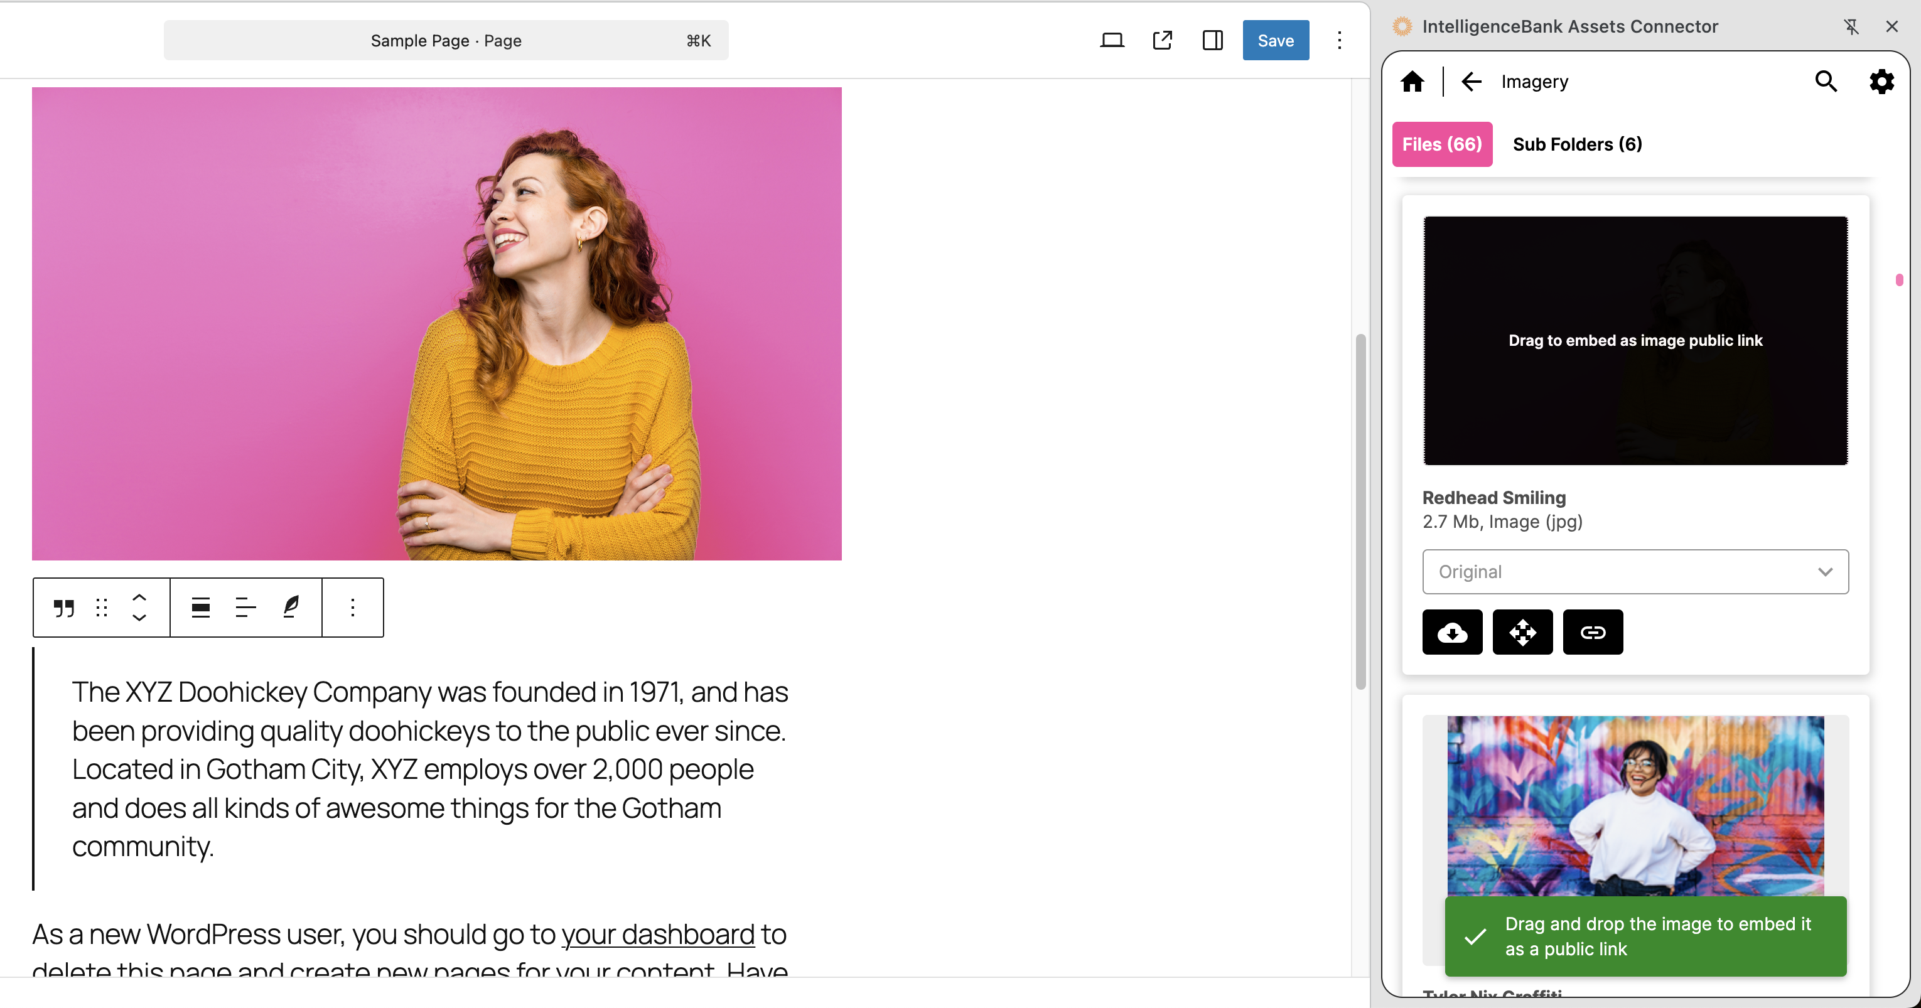This screenshot has width=1921, height=1008.
Task: Open search in the Assets Connector panel
Action: coord(1826,81)
